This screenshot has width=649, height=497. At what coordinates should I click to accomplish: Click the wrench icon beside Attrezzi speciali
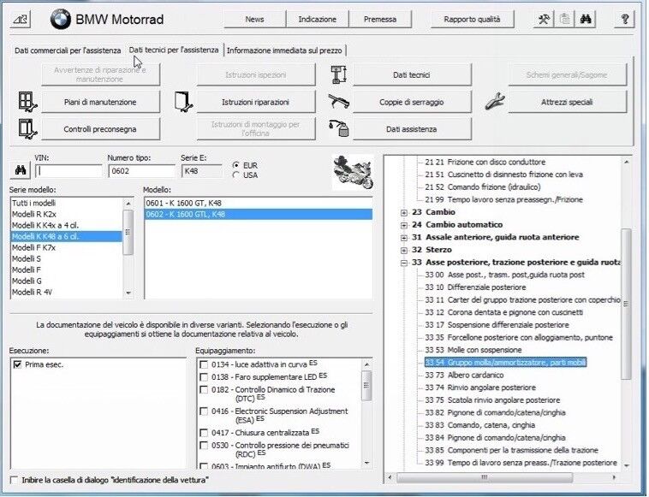pyautogui.click(x=494, y=102)
